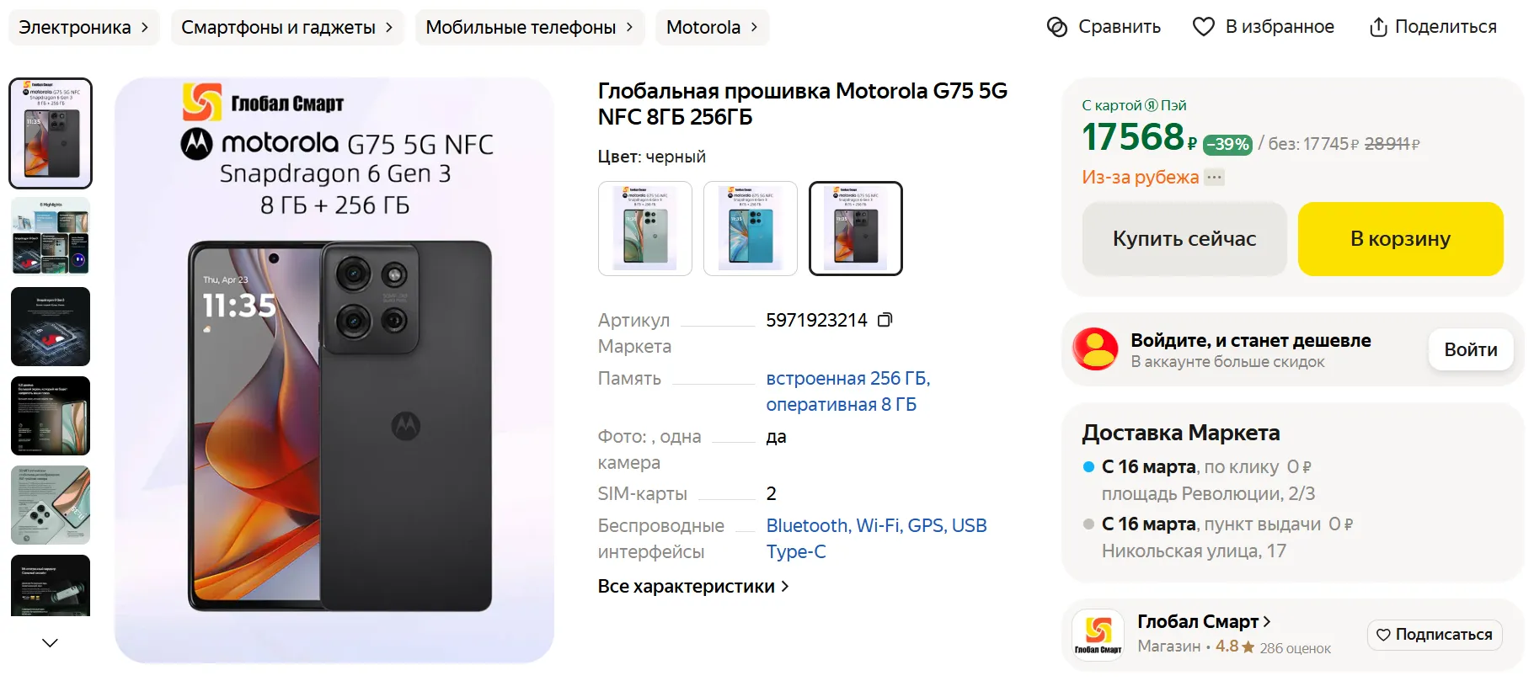Open the Электроника breadcrumb category

click(83, 27)
